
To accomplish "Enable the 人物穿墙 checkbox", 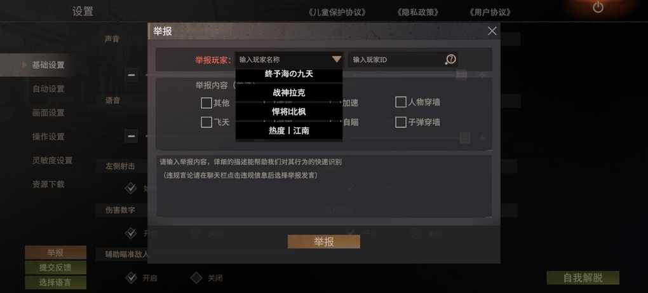I will tap(400, 102).
